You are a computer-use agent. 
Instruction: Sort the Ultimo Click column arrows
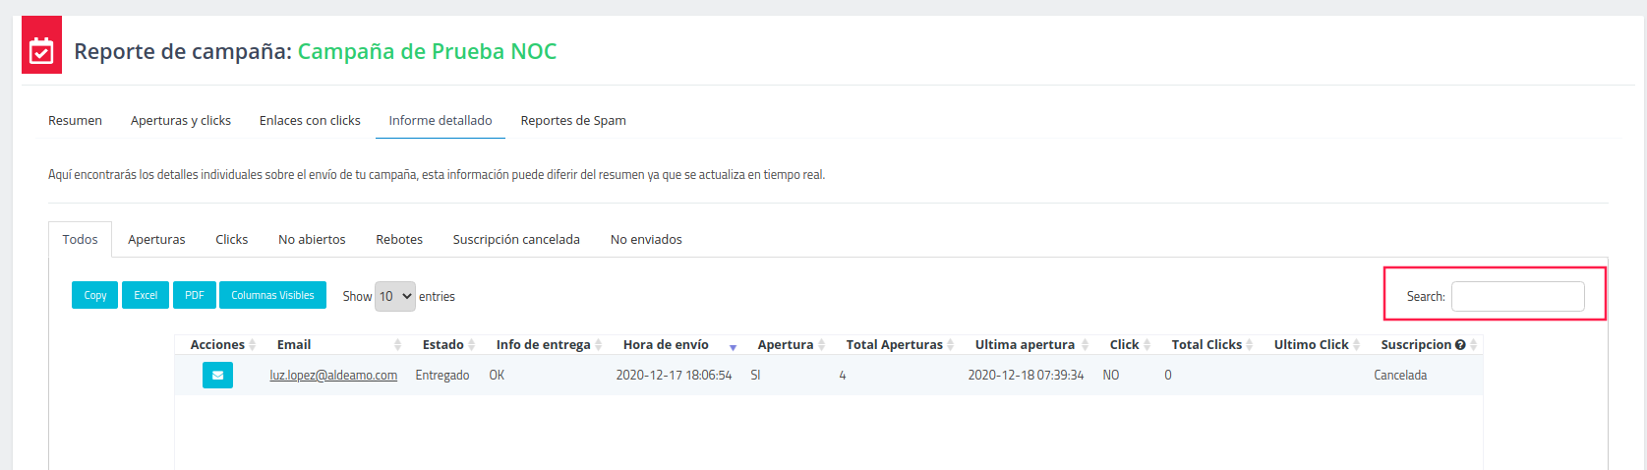1357,345
